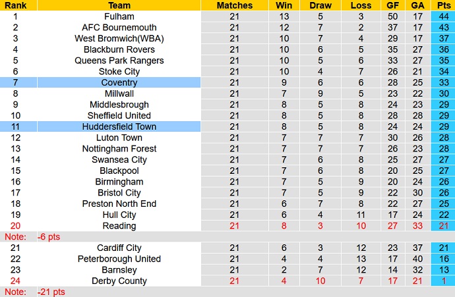Click the Fulham team name

pyautogui.click(x=119, y=16)
